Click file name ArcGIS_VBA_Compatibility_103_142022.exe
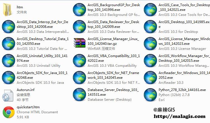Image resolution: width=210 pixels, height=123 pixels. coord(114,58)
